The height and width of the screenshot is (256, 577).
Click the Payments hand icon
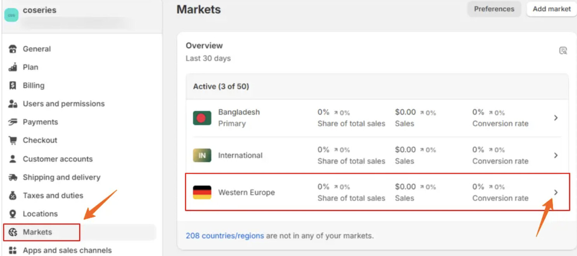[13, 122]
